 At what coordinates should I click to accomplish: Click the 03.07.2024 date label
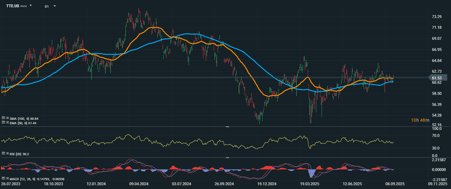tap(181, 184)
